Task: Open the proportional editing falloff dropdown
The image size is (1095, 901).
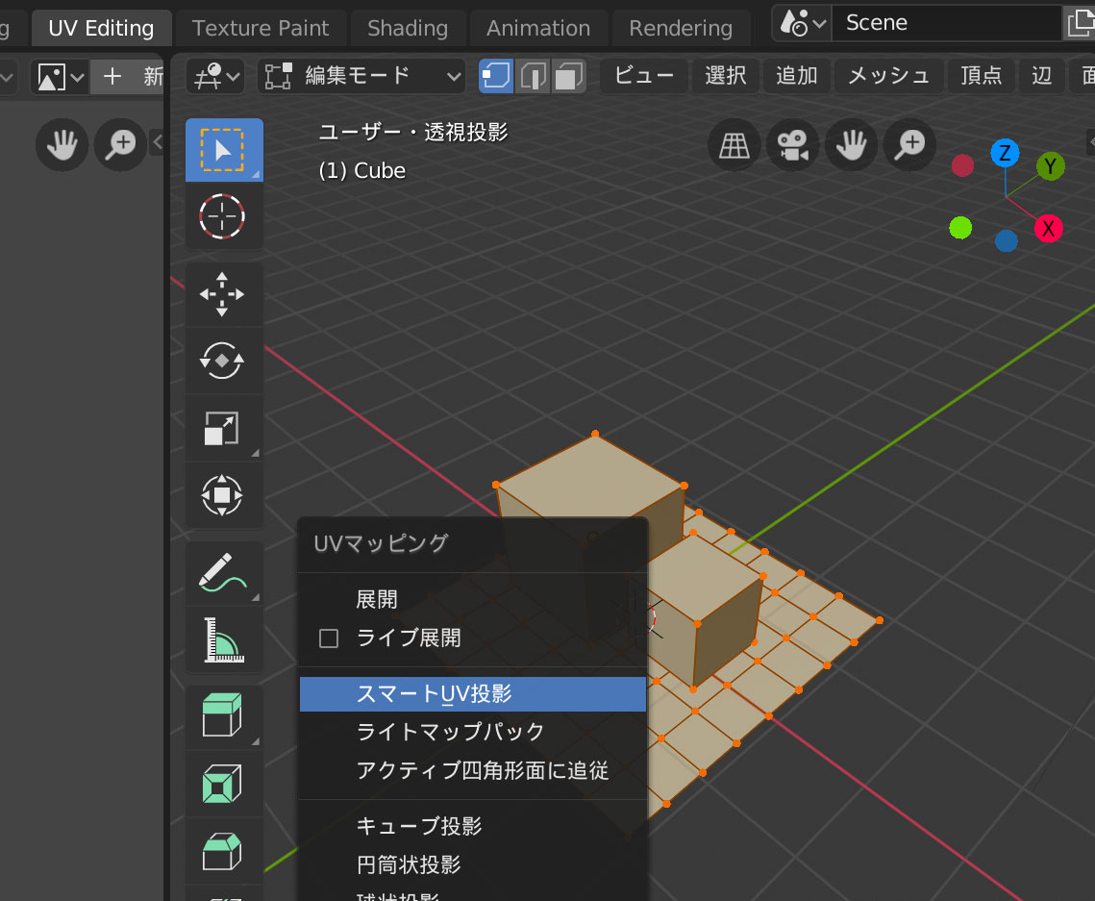Action: [213, 76]
